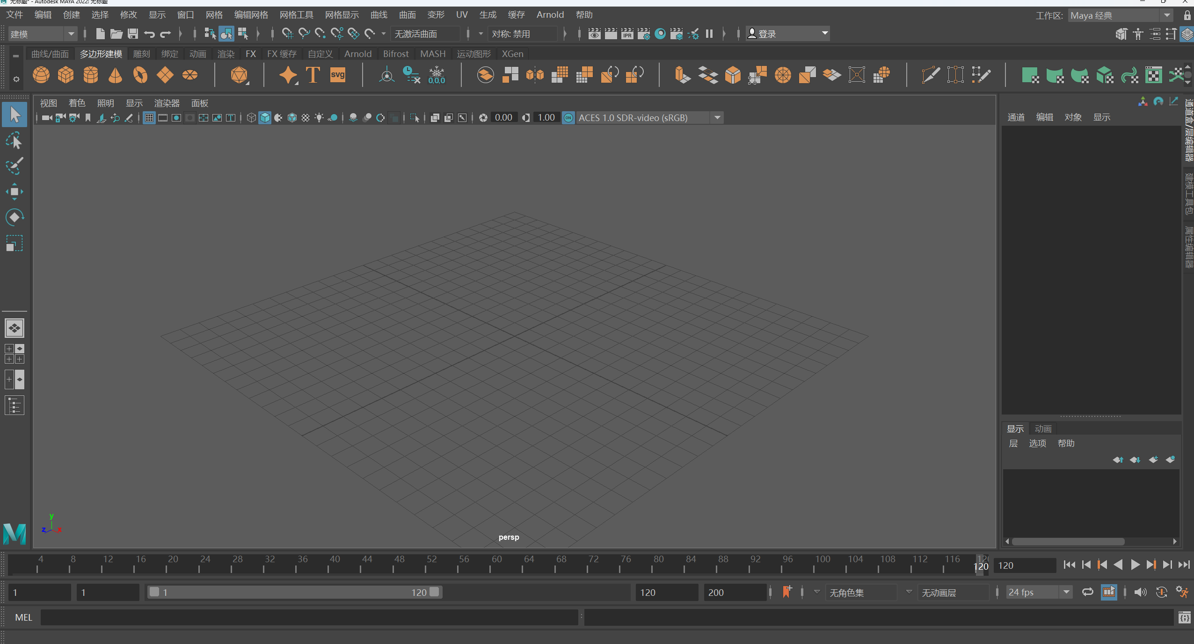Expand the 24 fps frame rate dropdown
This screenshot has width=1194, height=644.
pos(1066,592)
